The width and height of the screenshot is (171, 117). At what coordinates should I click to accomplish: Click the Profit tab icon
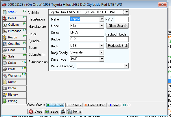pyautogui.click(x=5, y=69)
